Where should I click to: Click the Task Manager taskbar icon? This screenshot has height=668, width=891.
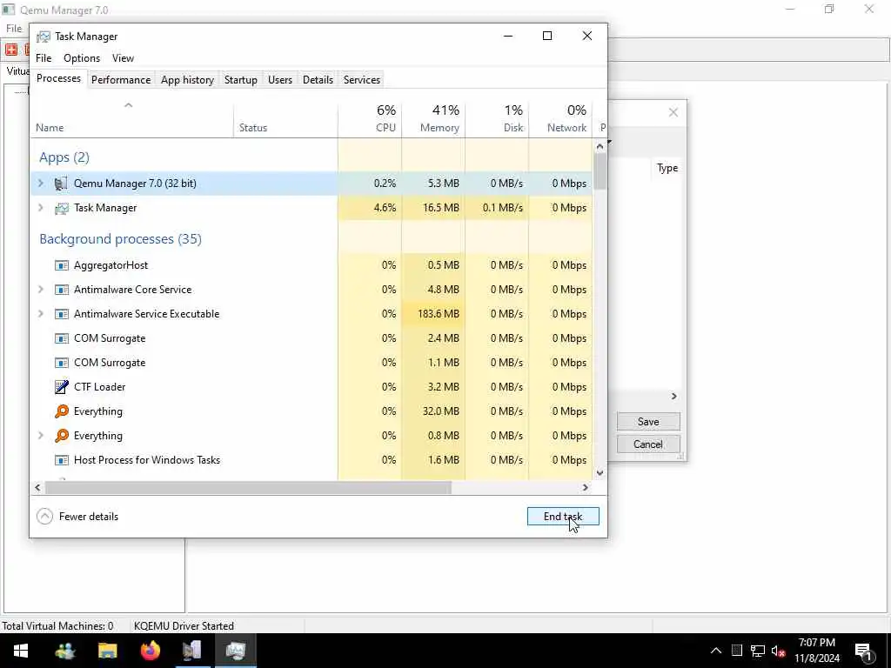point(235,651)
